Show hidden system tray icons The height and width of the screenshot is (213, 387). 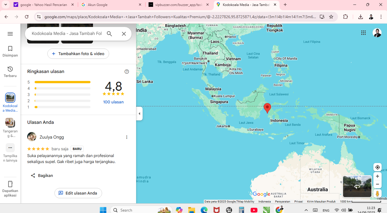306,210
